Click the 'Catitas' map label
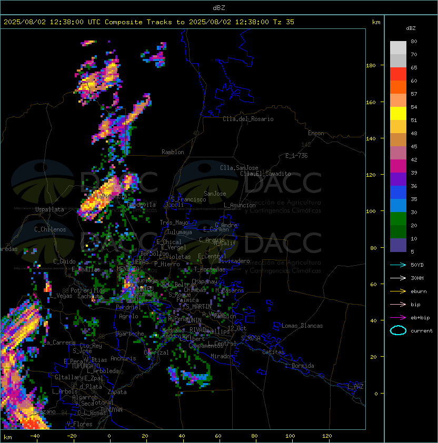 [273, 352]
